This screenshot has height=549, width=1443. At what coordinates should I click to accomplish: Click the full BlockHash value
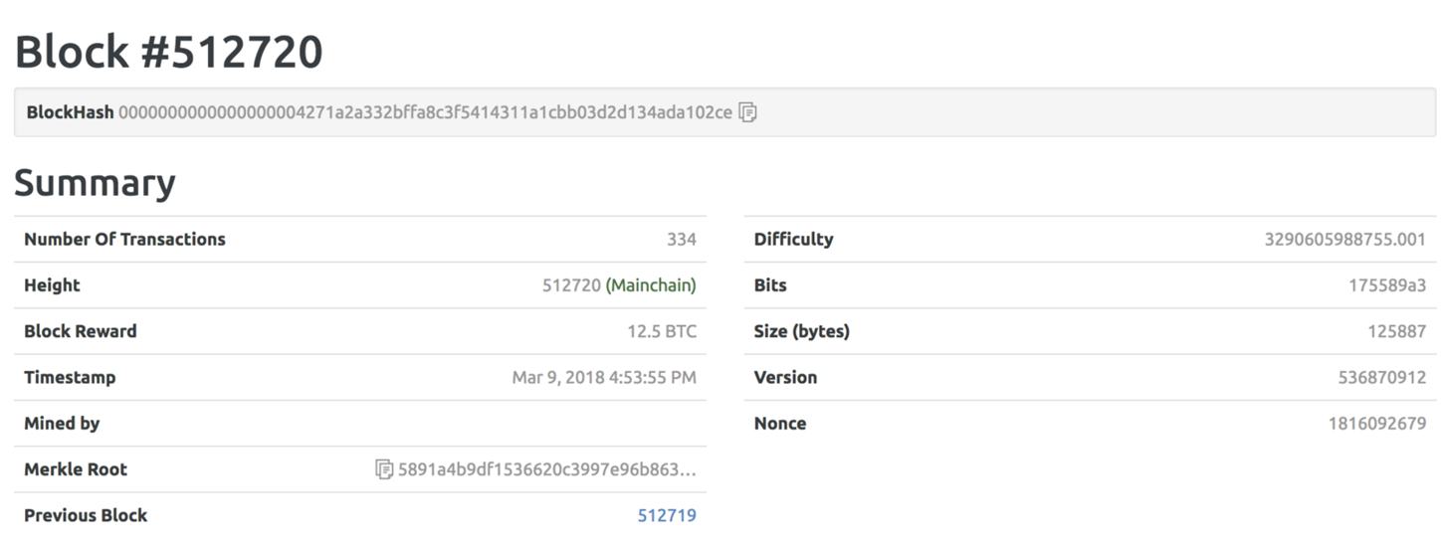tap(425, 112)
